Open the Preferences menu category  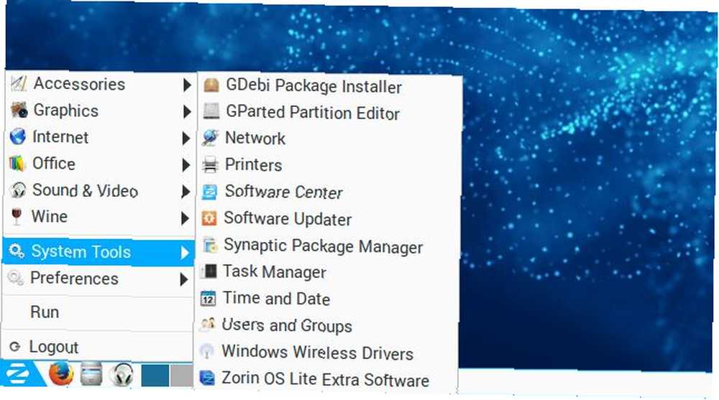click(98, 279)
